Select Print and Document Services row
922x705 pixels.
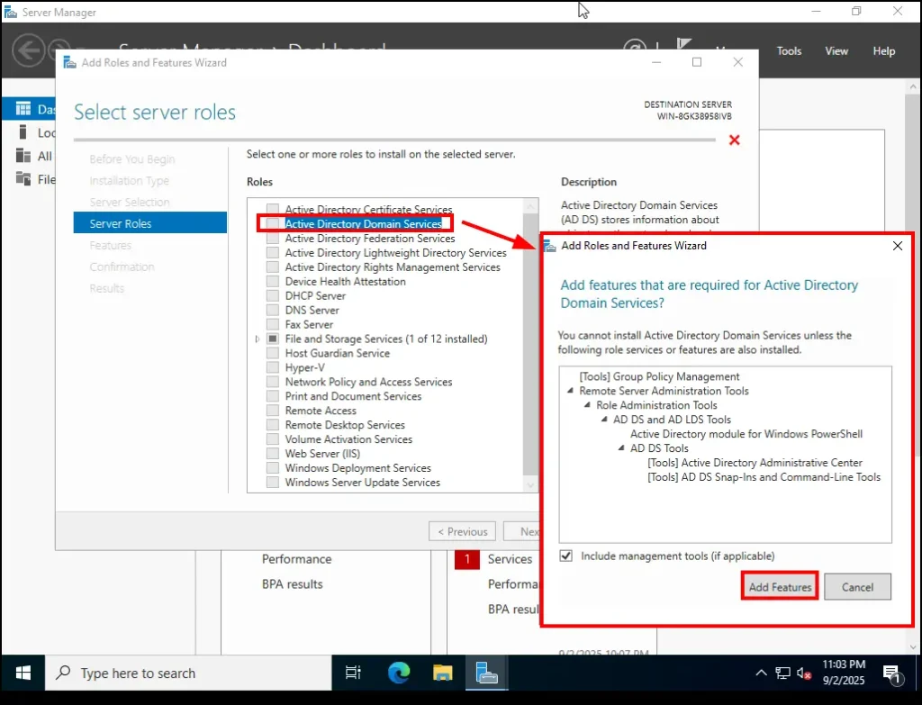coord(353,396)
